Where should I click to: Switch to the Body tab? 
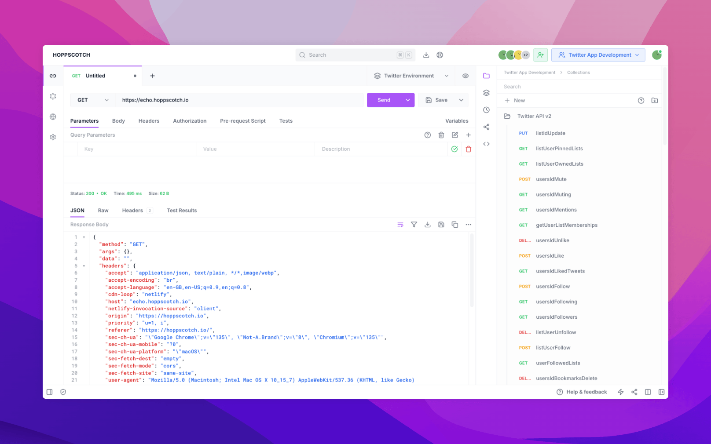coord(118,121)
